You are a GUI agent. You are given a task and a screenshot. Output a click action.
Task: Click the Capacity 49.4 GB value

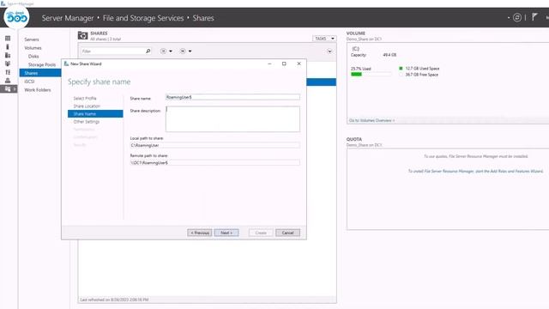(x=389, y=55)
